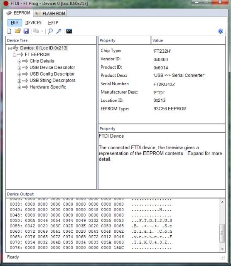Switch to the EEPROM tab
The width and height of the screenshot is (231, 266).
[18, 13]
